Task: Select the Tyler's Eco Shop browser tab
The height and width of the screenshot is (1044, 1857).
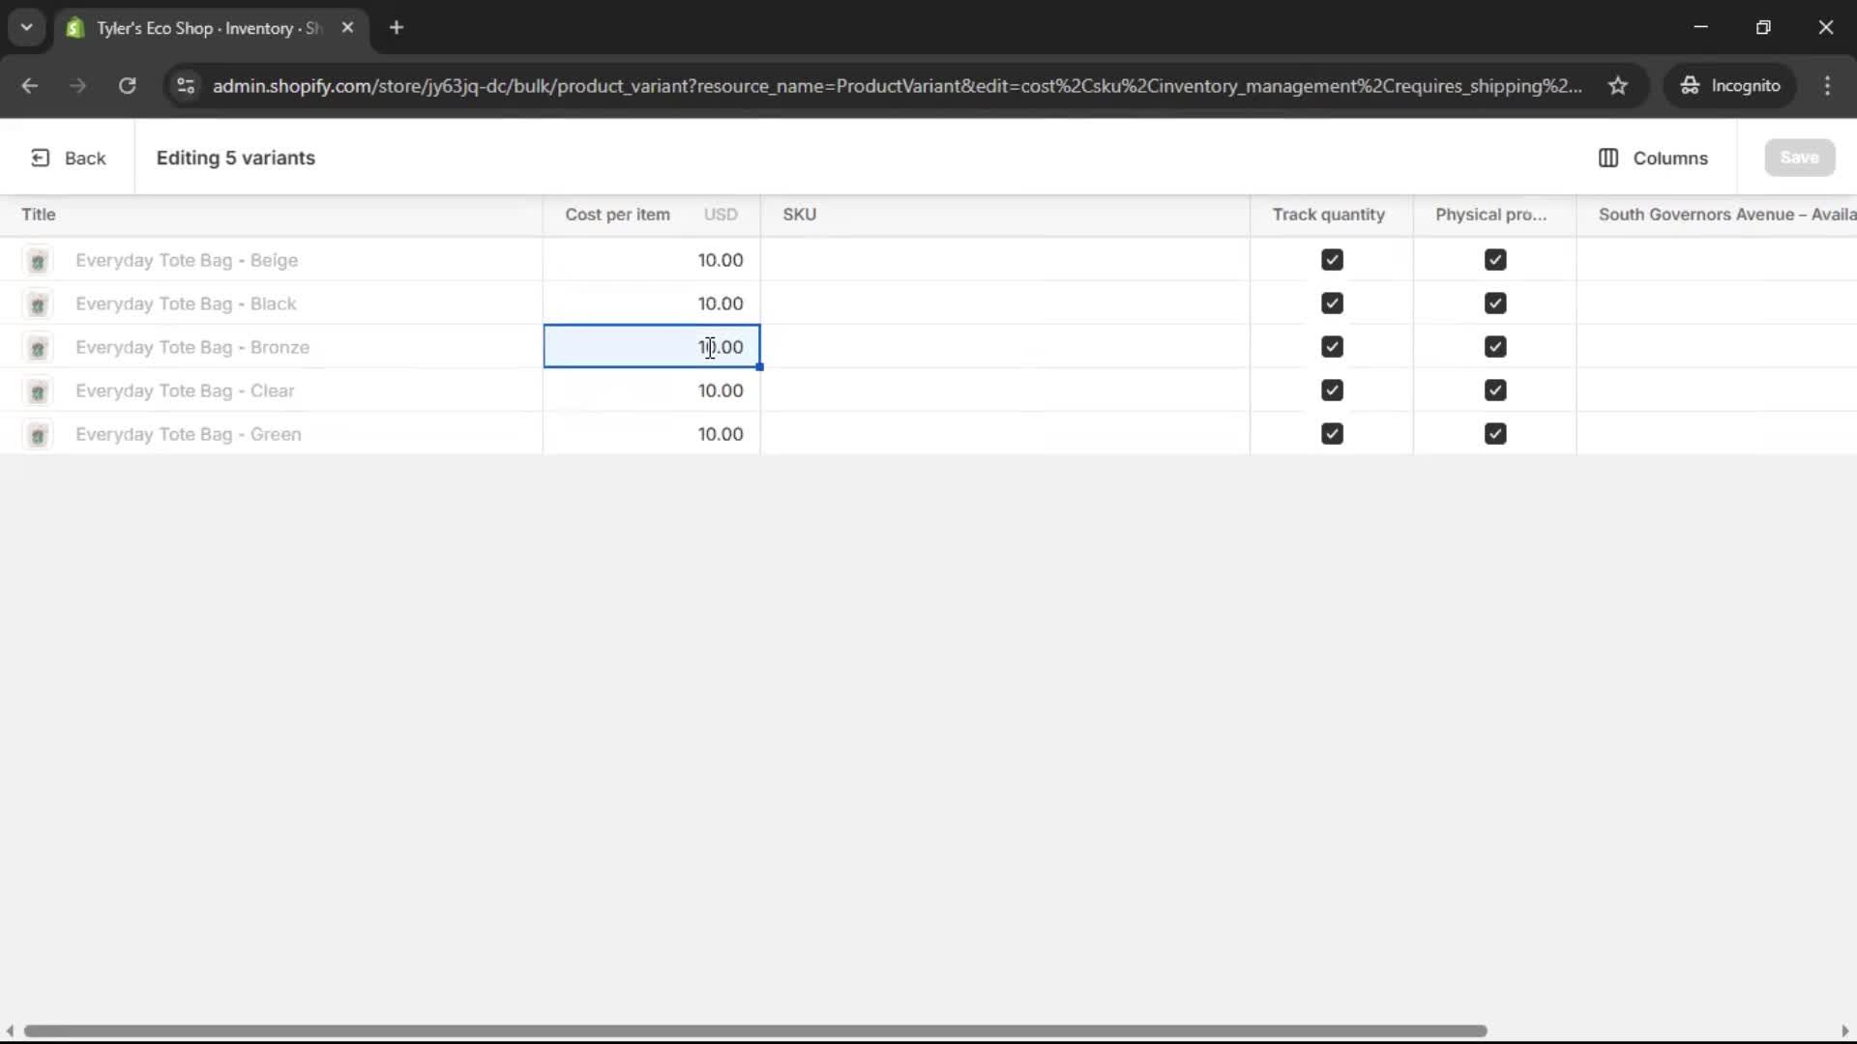Action: (193, 28)
